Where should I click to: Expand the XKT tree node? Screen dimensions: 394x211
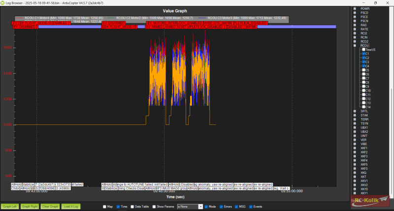click(x=355, y=177)
